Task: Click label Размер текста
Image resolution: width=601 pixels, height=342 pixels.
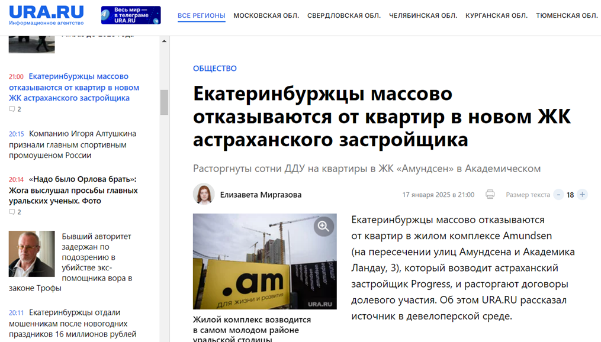Action: click(528, 195)
